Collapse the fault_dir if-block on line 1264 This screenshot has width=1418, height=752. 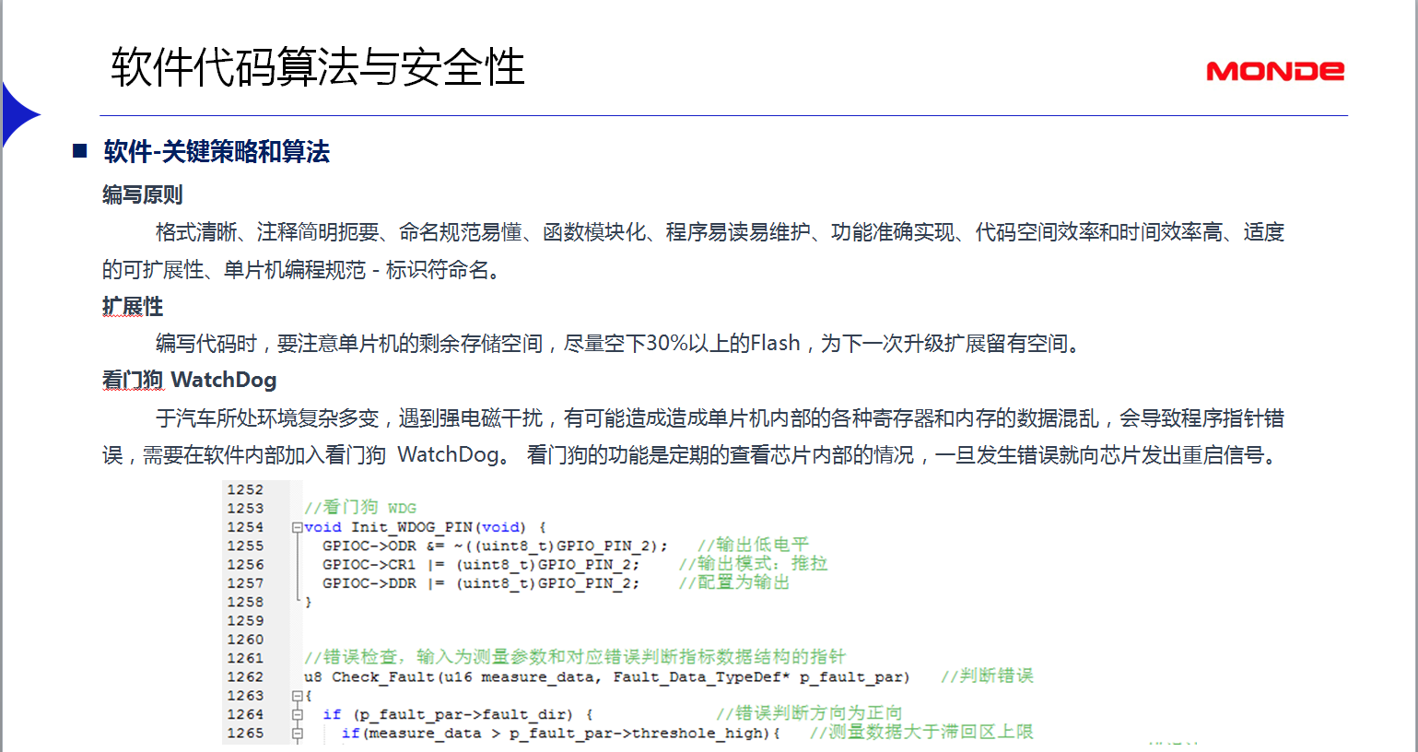point(297,714)
